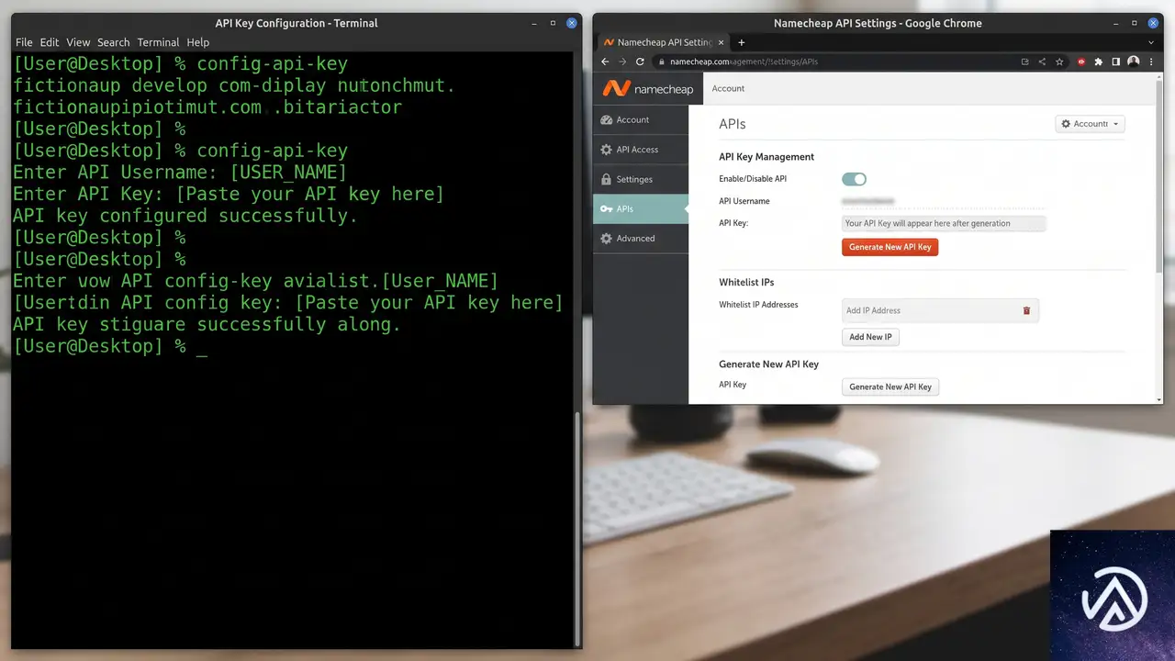Click the grey Generate New API Key button

[890, 387]
